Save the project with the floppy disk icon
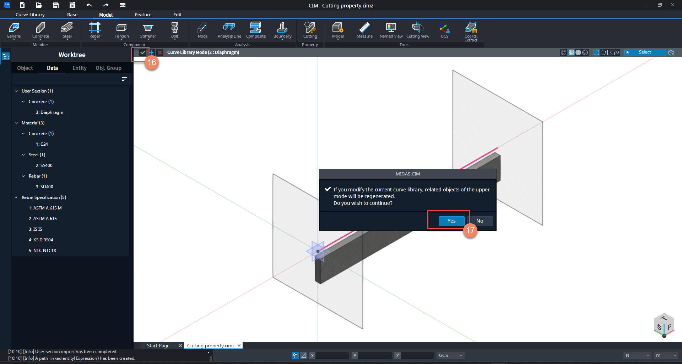The image size is (682, 364). (x=56, y=5)
